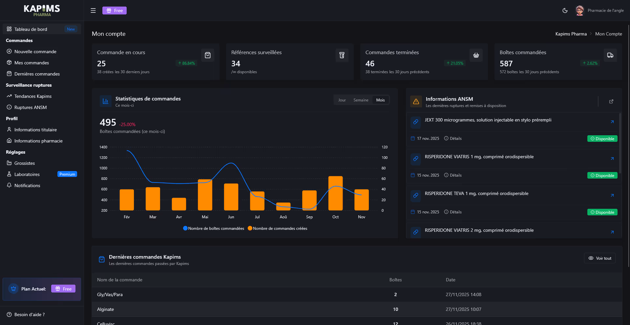Toggle the Nombre de boîtes commandées legend item

click(x=213, y=228)
